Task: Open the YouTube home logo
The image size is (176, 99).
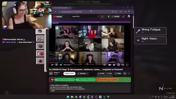Action: 58,16
